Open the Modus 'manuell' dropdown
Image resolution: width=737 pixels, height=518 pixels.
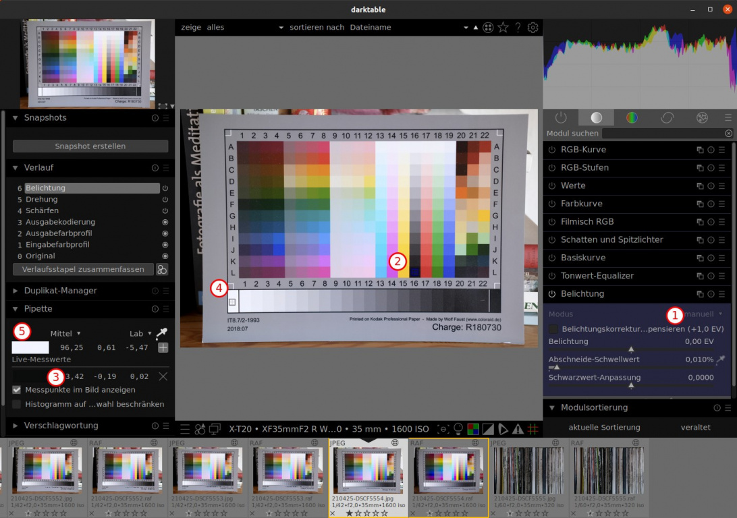[702, 314]
